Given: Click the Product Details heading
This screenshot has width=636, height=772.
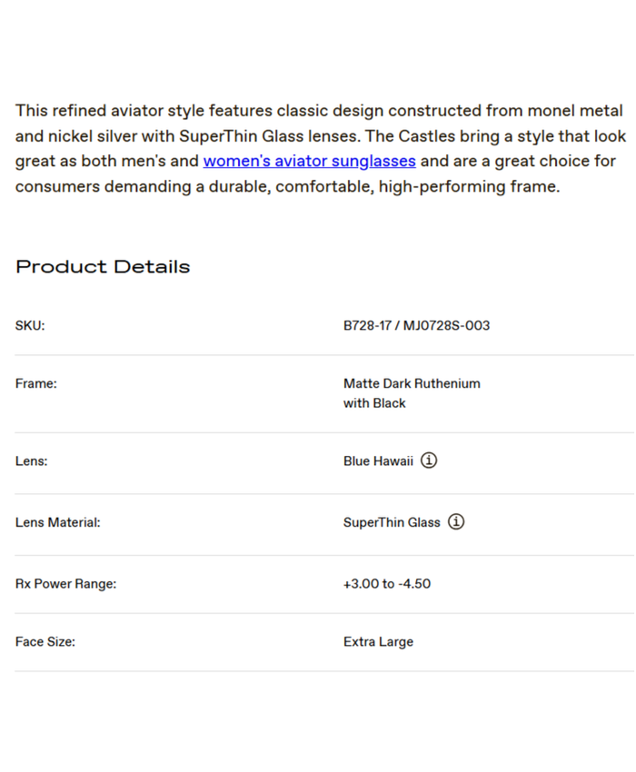Looking at the screenshot, I should point(103,267).
